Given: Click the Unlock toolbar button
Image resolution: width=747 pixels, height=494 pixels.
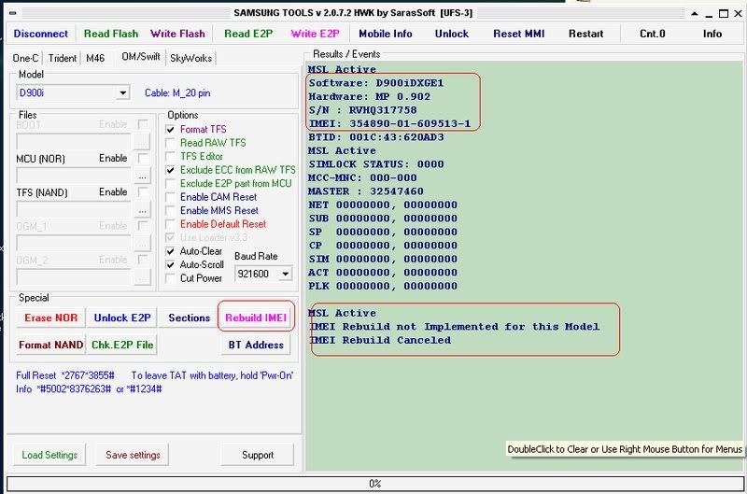Looking at the screenshot, I should (452, 34).
